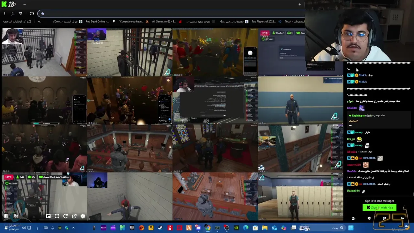Unmute the bottom-left stream audio
Viewport: 414px width, 233px height.
pyautogui.click(x=16, y=216)
